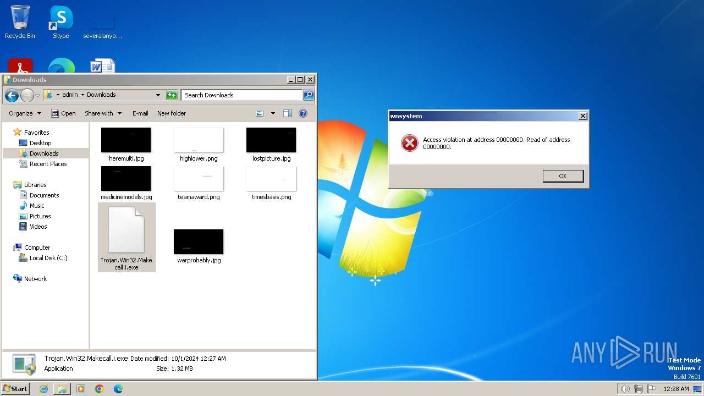The image size is (704, 396).
Task: Open the Word document desktop icon
Action: pyautogui.click(x=102, y=66)
